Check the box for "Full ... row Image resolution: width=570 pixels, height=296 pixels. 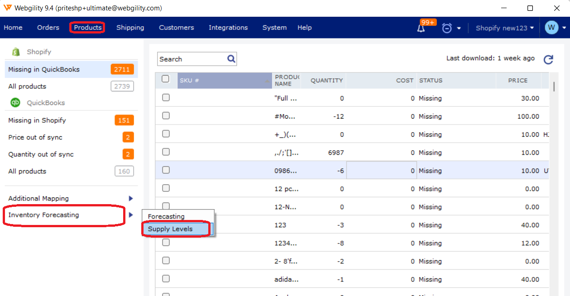[x=166, y=97]
